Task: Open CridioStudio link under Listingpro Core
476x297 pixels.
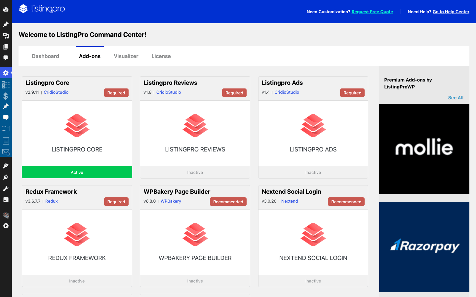Action: pyautogui.click(x=56, y=92)
